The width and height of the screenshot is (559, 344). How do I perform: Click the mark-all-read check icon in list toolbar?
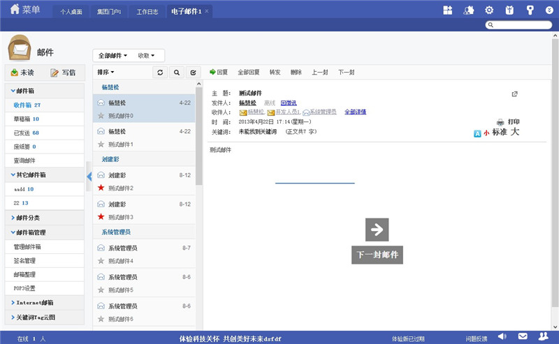pyautogui.click(x=193, y=73)
